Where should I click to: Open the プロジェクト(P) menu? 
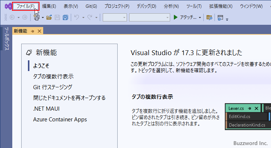pos(117,6)
